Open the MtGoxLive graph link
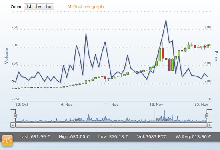Viewport: 220px width, 150px height. coord(86,6)
